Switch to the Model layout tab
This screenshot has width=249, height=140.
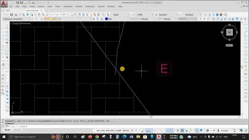(x=7, y=130)
